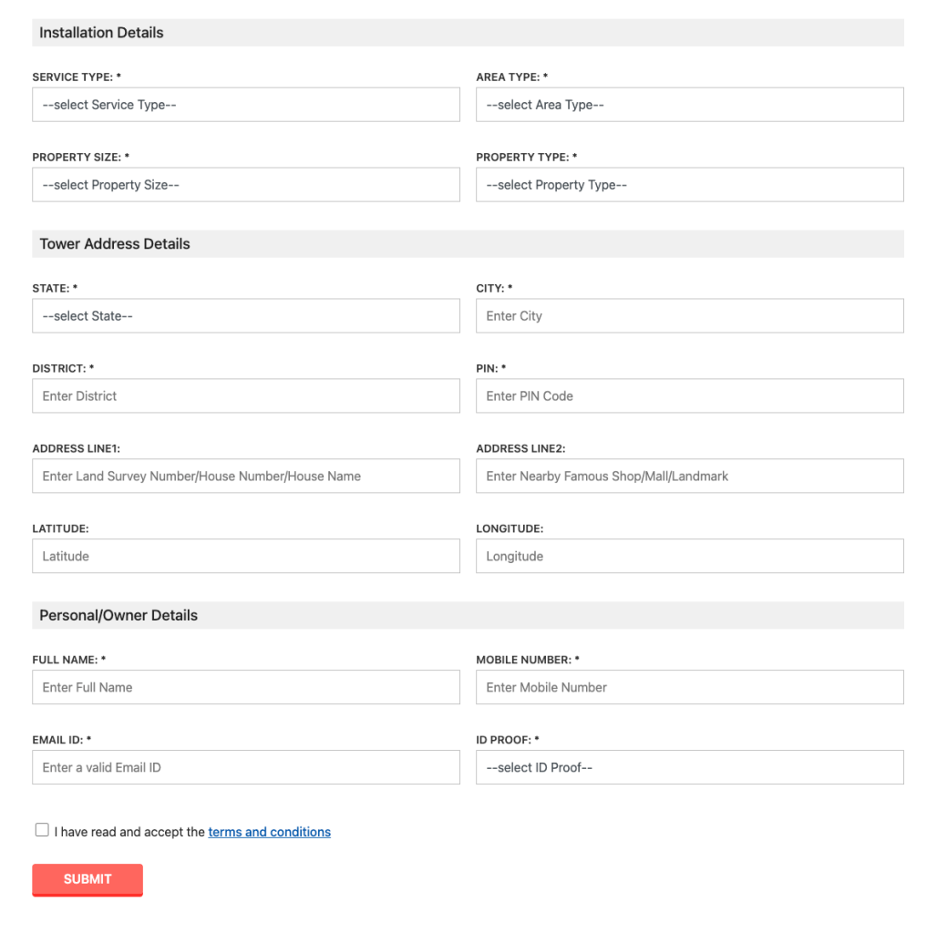Expand the Area Type dropdown
The width and height of the screenshot is (927, 933).
coord(689,105)
